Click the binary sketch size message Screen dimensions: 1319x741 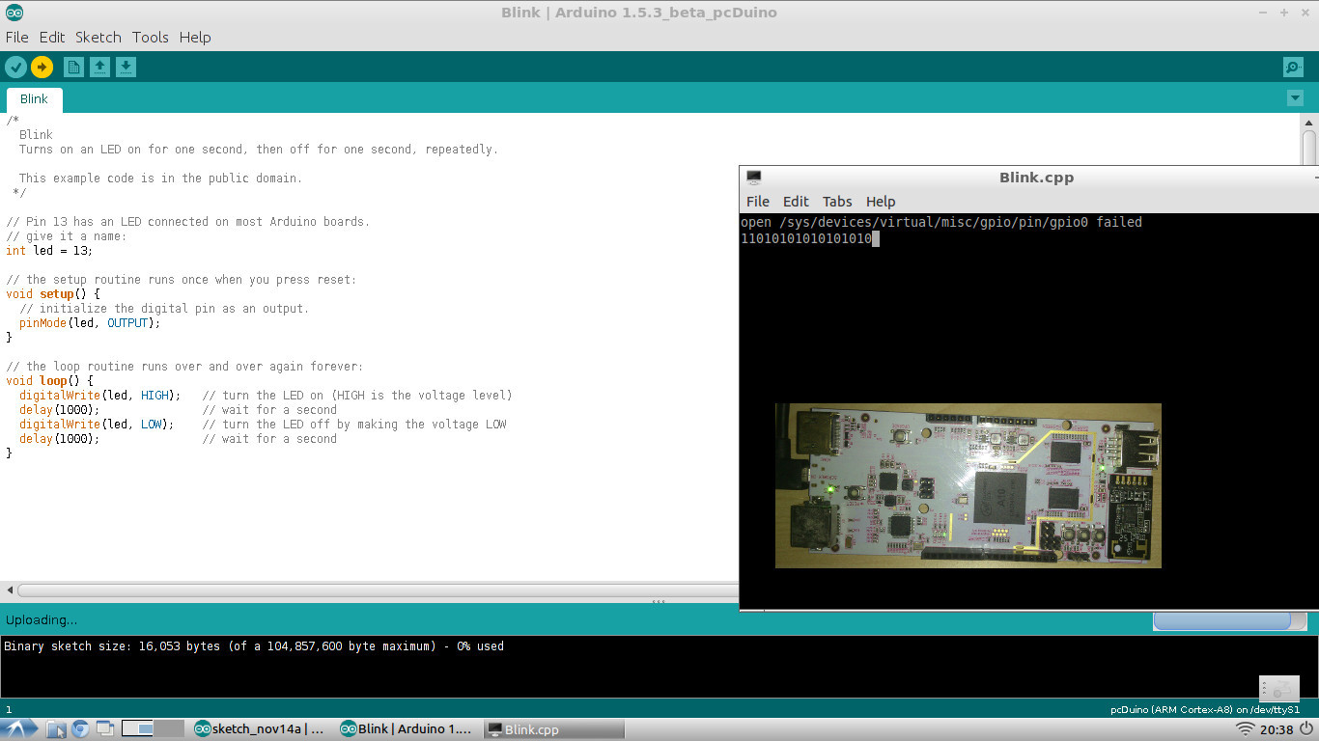click(x=254, y=646)
